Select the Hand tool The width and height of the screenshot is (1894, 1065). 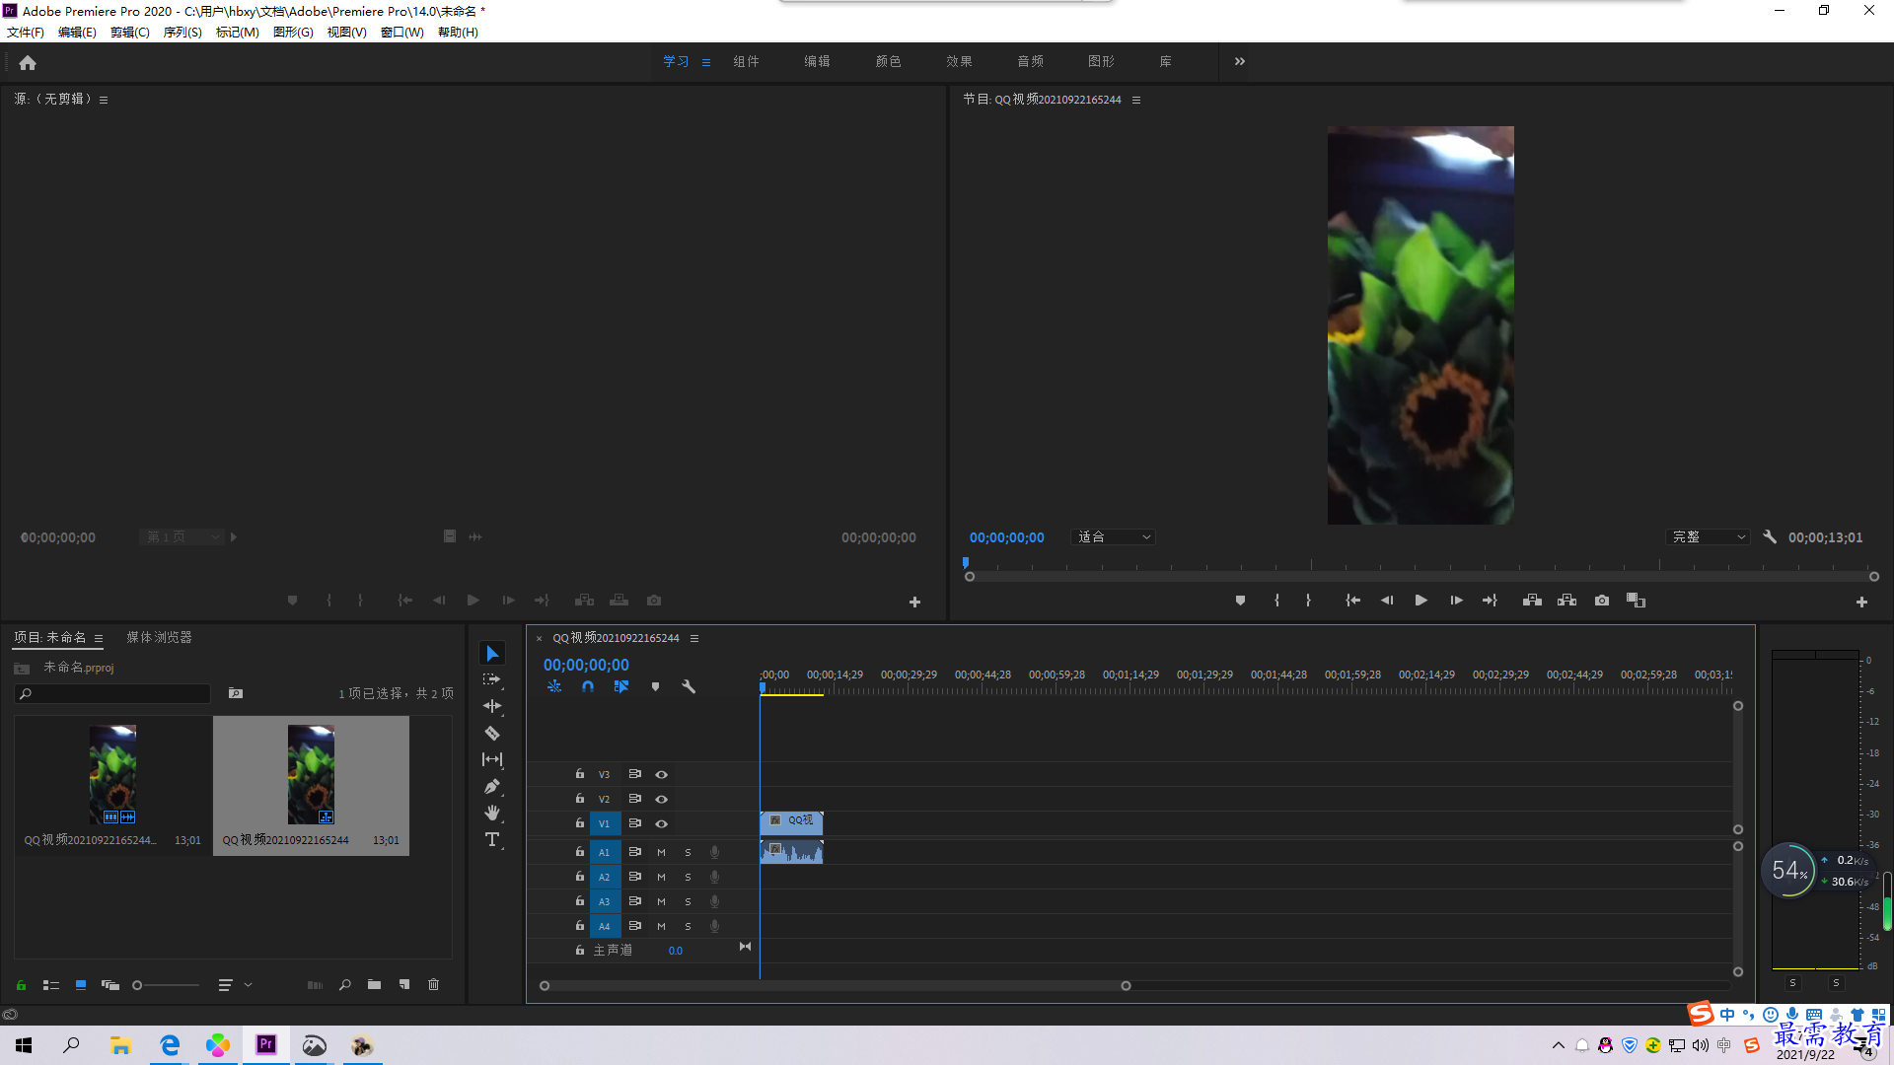tap(492, 813)
